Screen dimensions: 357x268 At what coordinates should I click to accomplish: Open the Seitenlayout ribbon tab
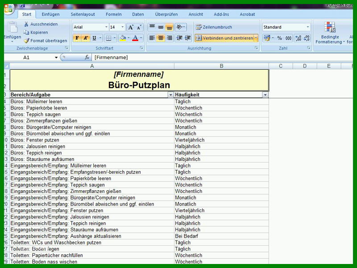(x=83, y=14)
